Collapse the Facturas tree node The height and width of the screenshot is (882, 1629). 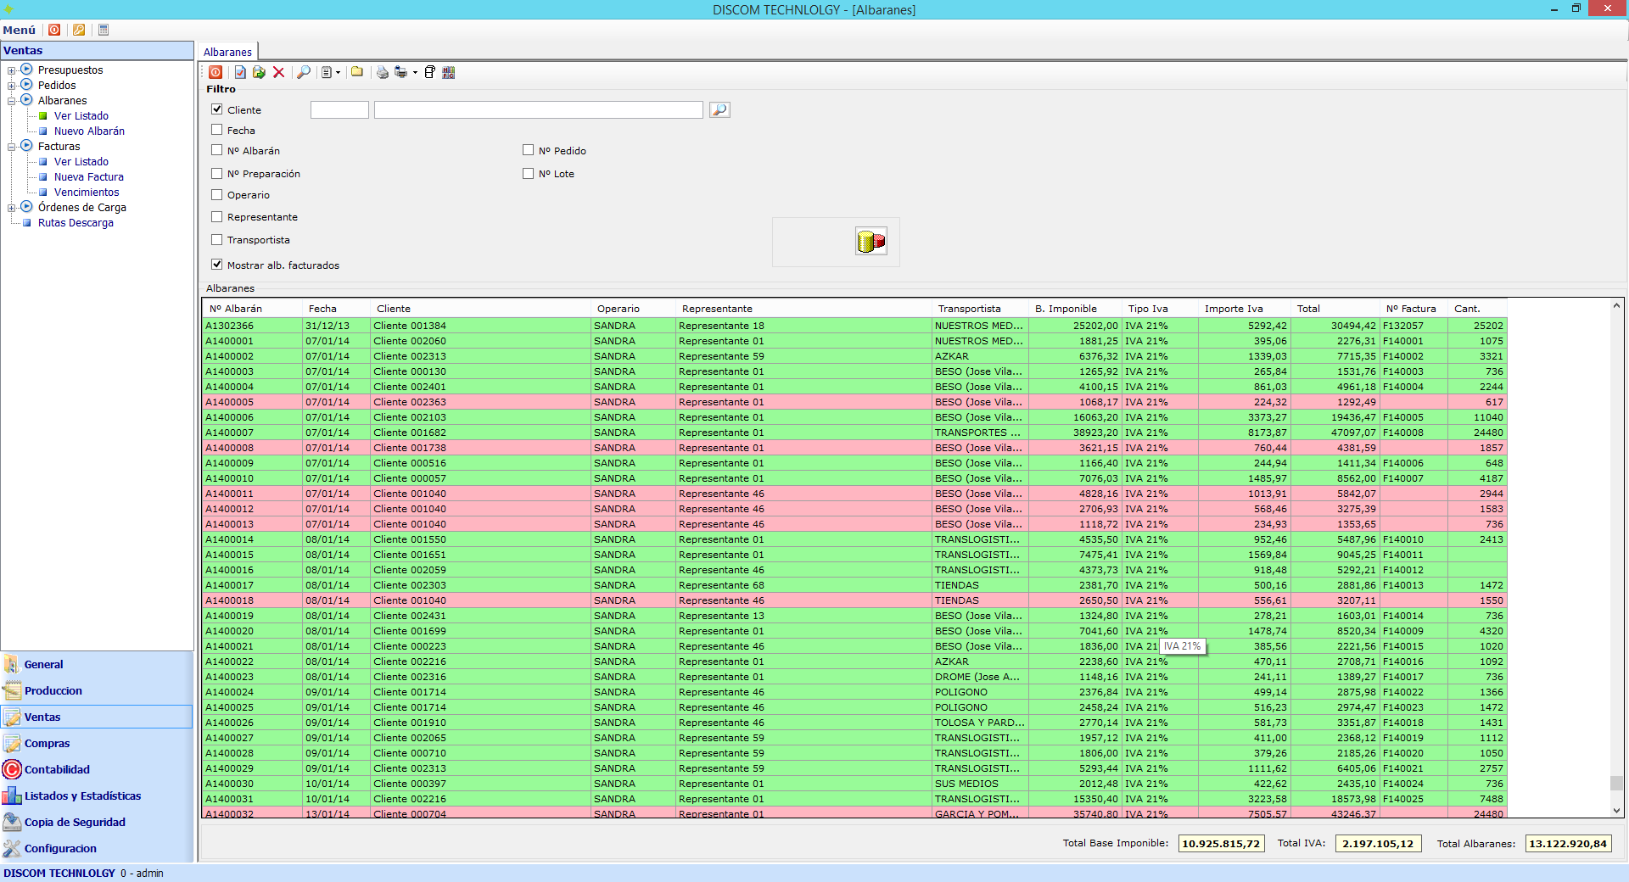(11, 147)
